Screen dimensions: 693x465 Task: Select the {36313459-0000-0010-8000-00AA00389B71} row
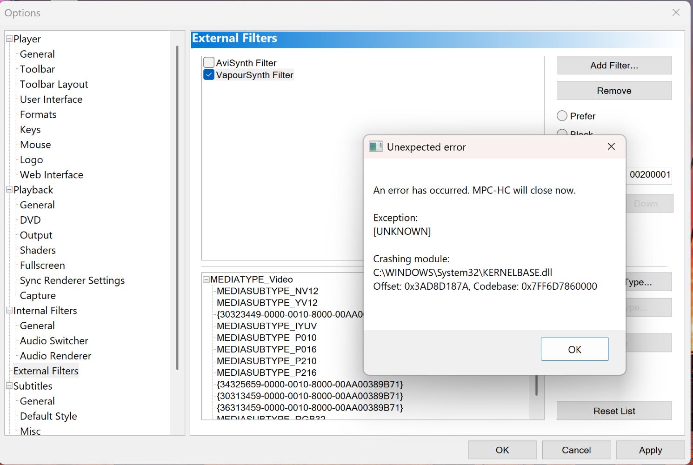310,407
